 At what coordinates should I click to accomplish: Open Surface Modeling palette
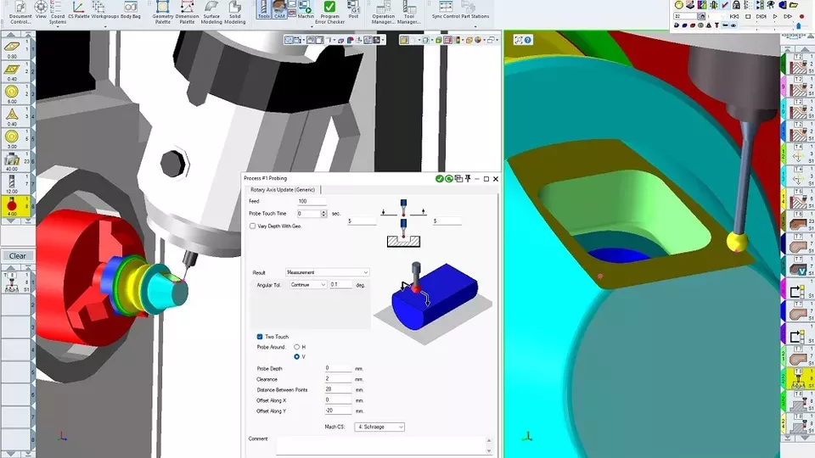click(211, 13)
